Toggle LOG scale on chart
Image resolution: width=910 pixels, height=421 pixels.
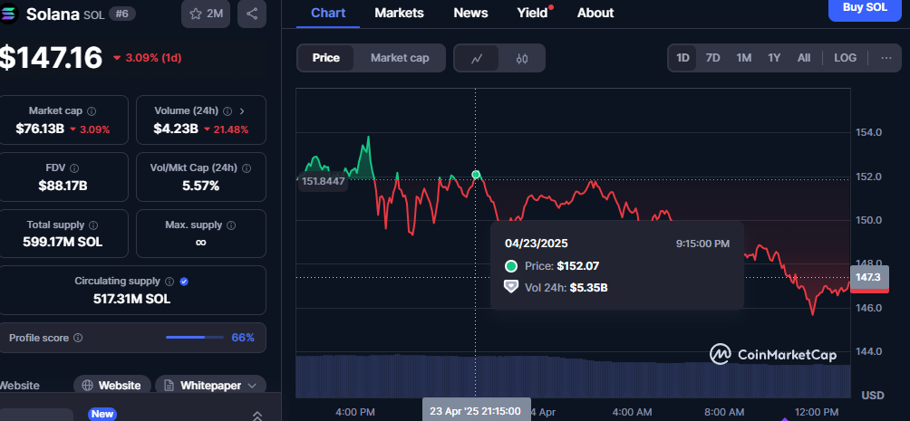[x=845, y=58]
